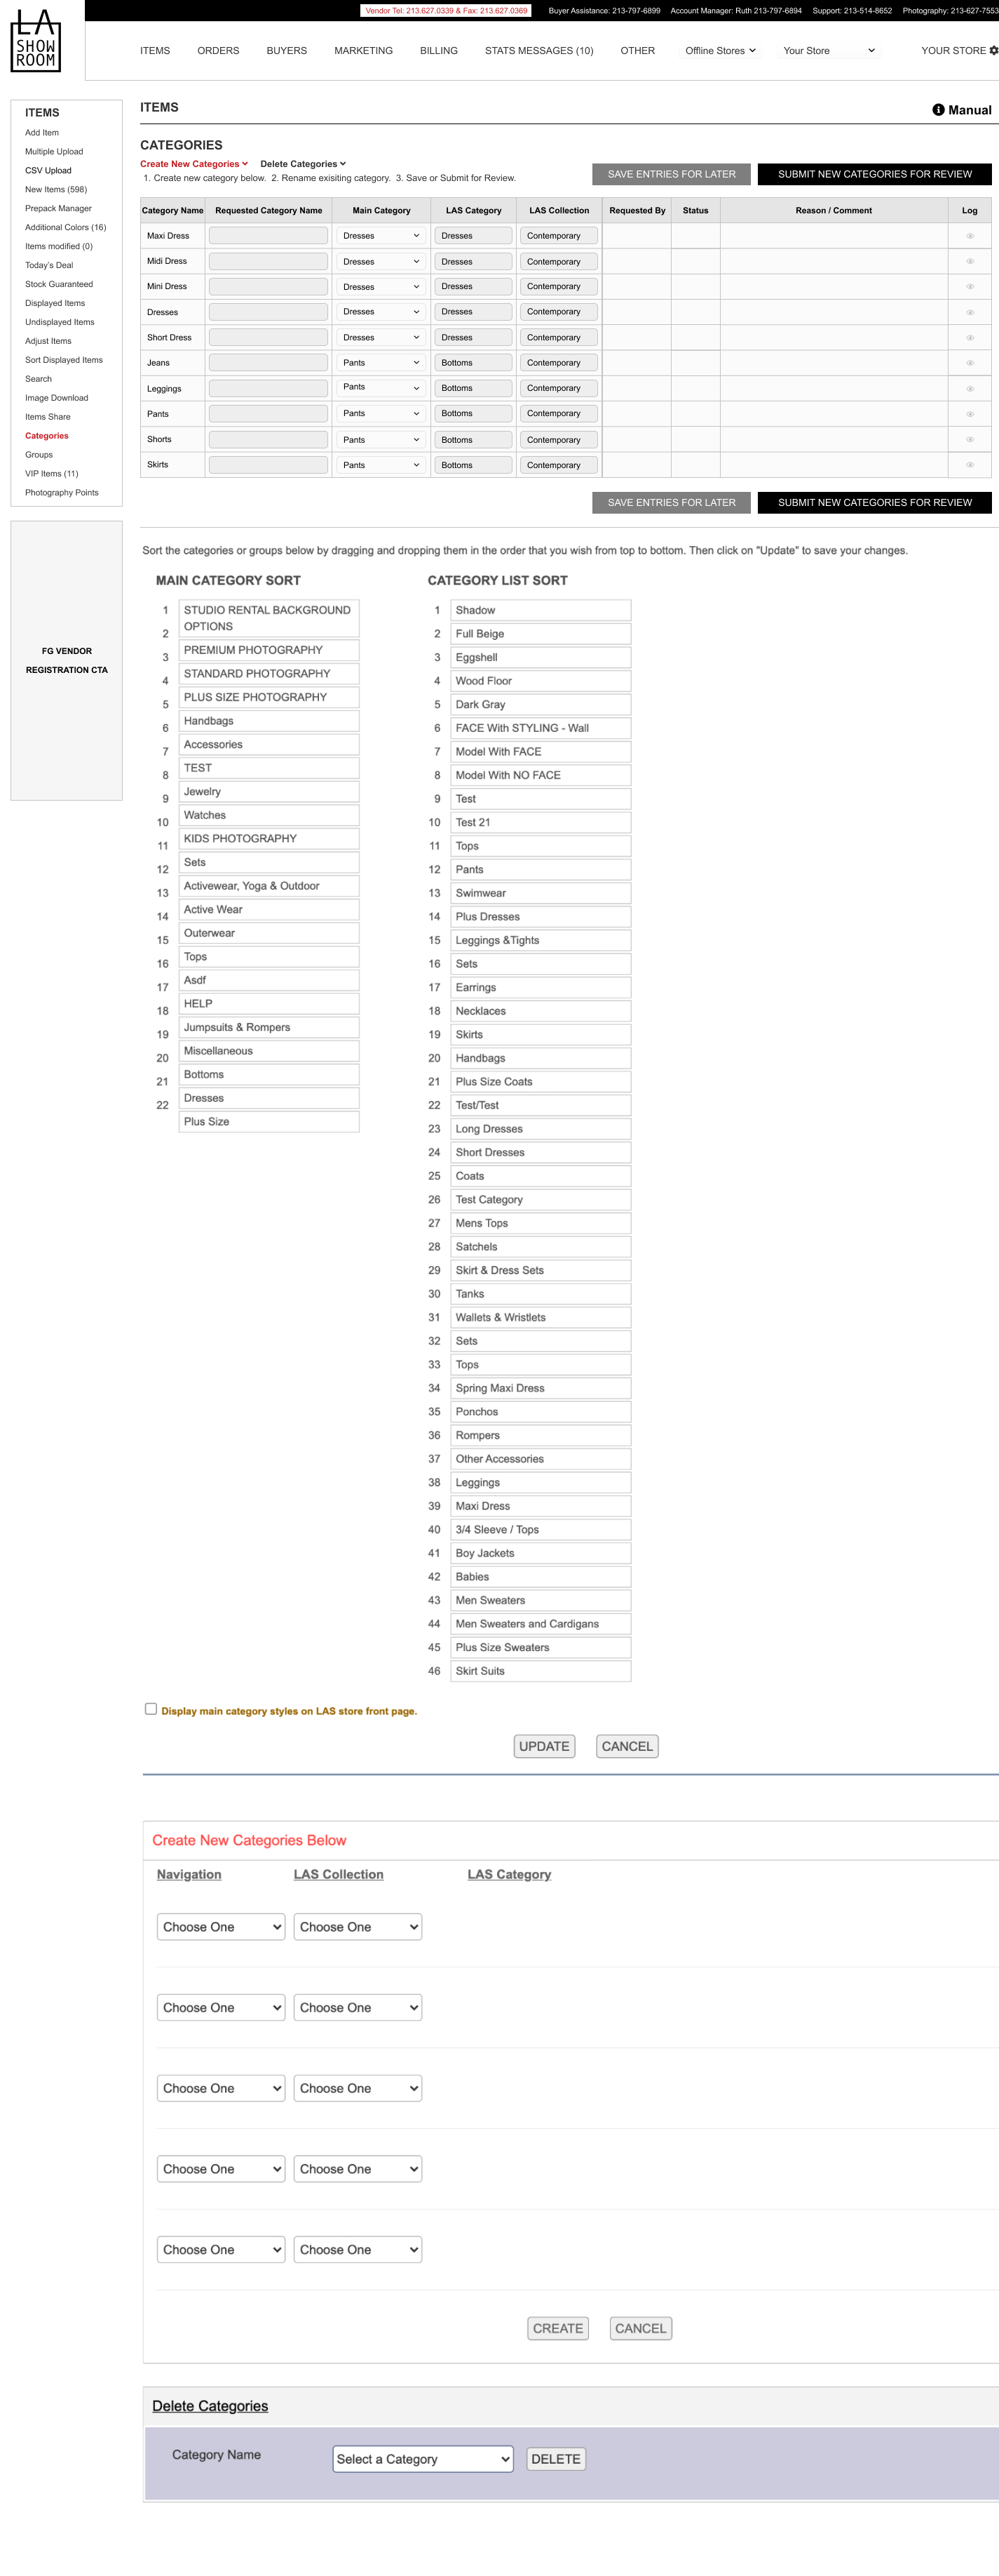
Task: View log eye icon for Mini Dress
Action: pyautogui.click(x=969, y=287)
